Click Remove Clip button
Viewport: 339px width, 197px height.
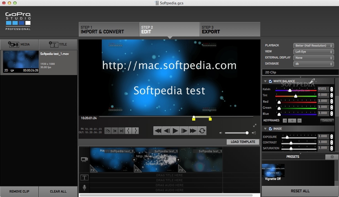point(19,191)
